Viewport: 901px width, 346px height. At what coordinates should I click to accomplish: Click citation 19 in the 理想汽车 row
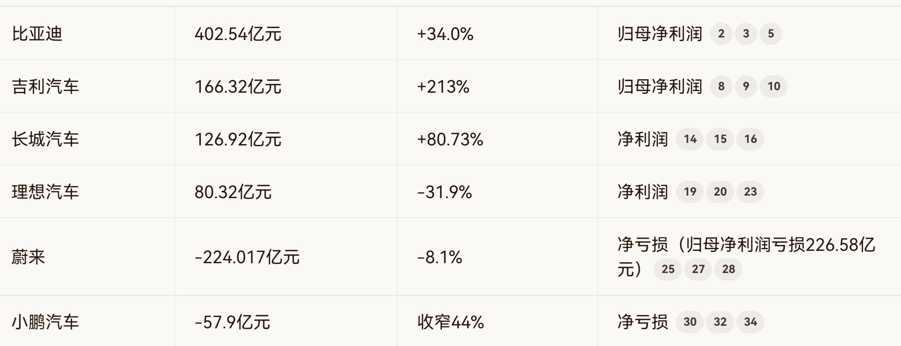coord(690,192)
